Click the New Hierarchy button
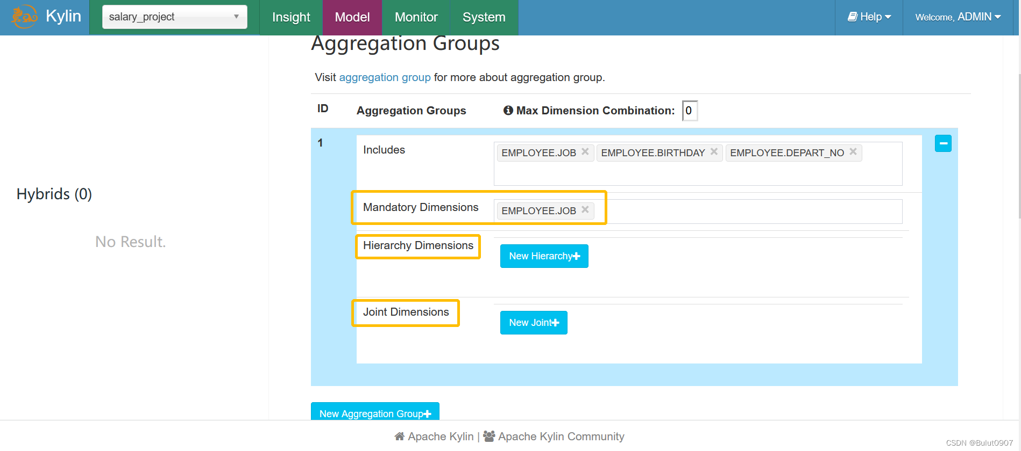The width and height of the screenshot is (1021, 451). pyautogui.click(x=544, y=256)
